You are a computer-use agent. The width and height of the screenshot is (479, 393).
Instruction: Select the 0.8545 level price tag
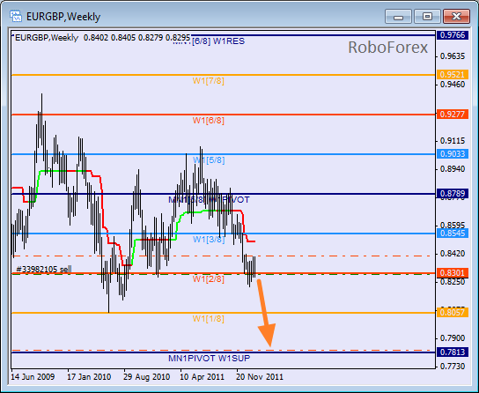[x=453, y=234]
